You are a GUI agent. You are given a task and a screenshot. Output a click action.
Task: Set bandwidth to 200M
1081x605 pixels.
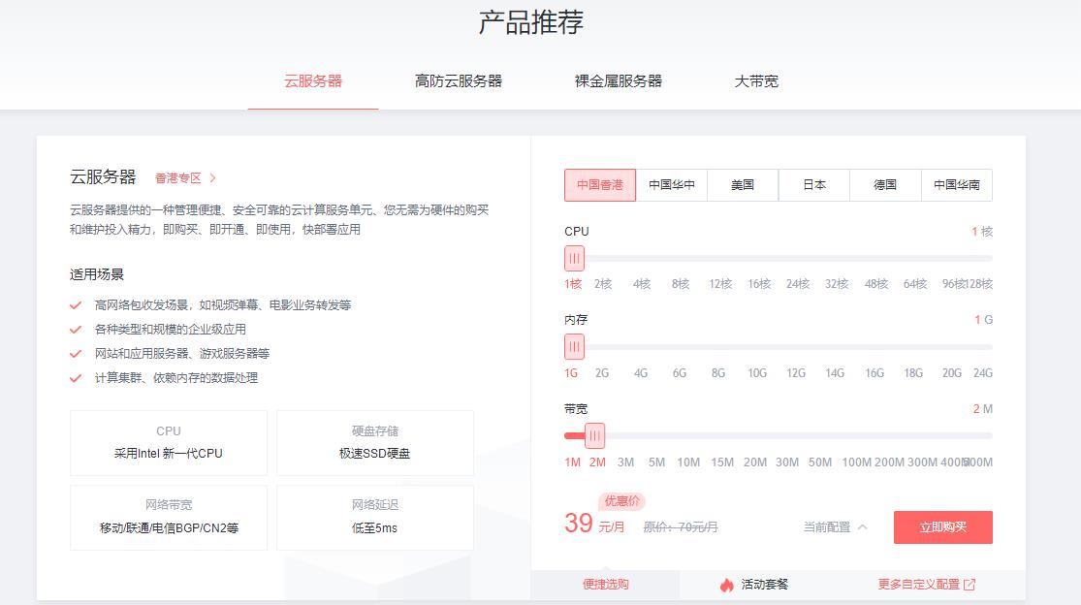[889, 462]
